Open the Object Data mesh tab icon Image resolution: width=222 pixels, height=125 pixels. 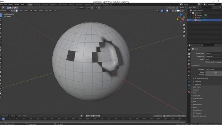click(x=189, y=89)
